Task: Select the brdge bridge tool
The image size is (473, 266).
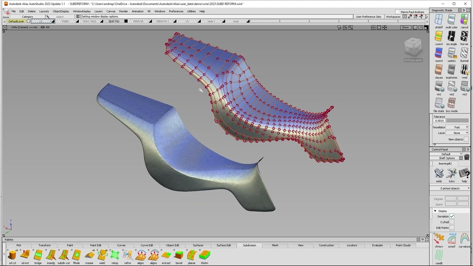Action: point(38,255)
